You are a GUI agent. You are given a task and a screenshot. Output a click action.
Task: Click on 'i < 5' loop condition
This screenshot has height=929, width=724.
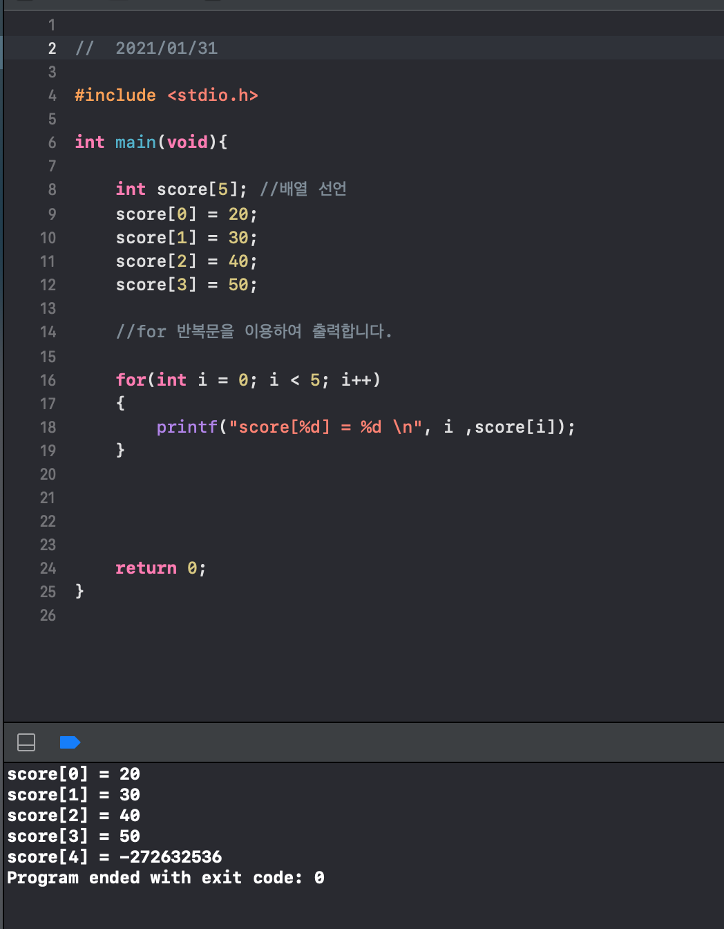(x=294, y=380)
